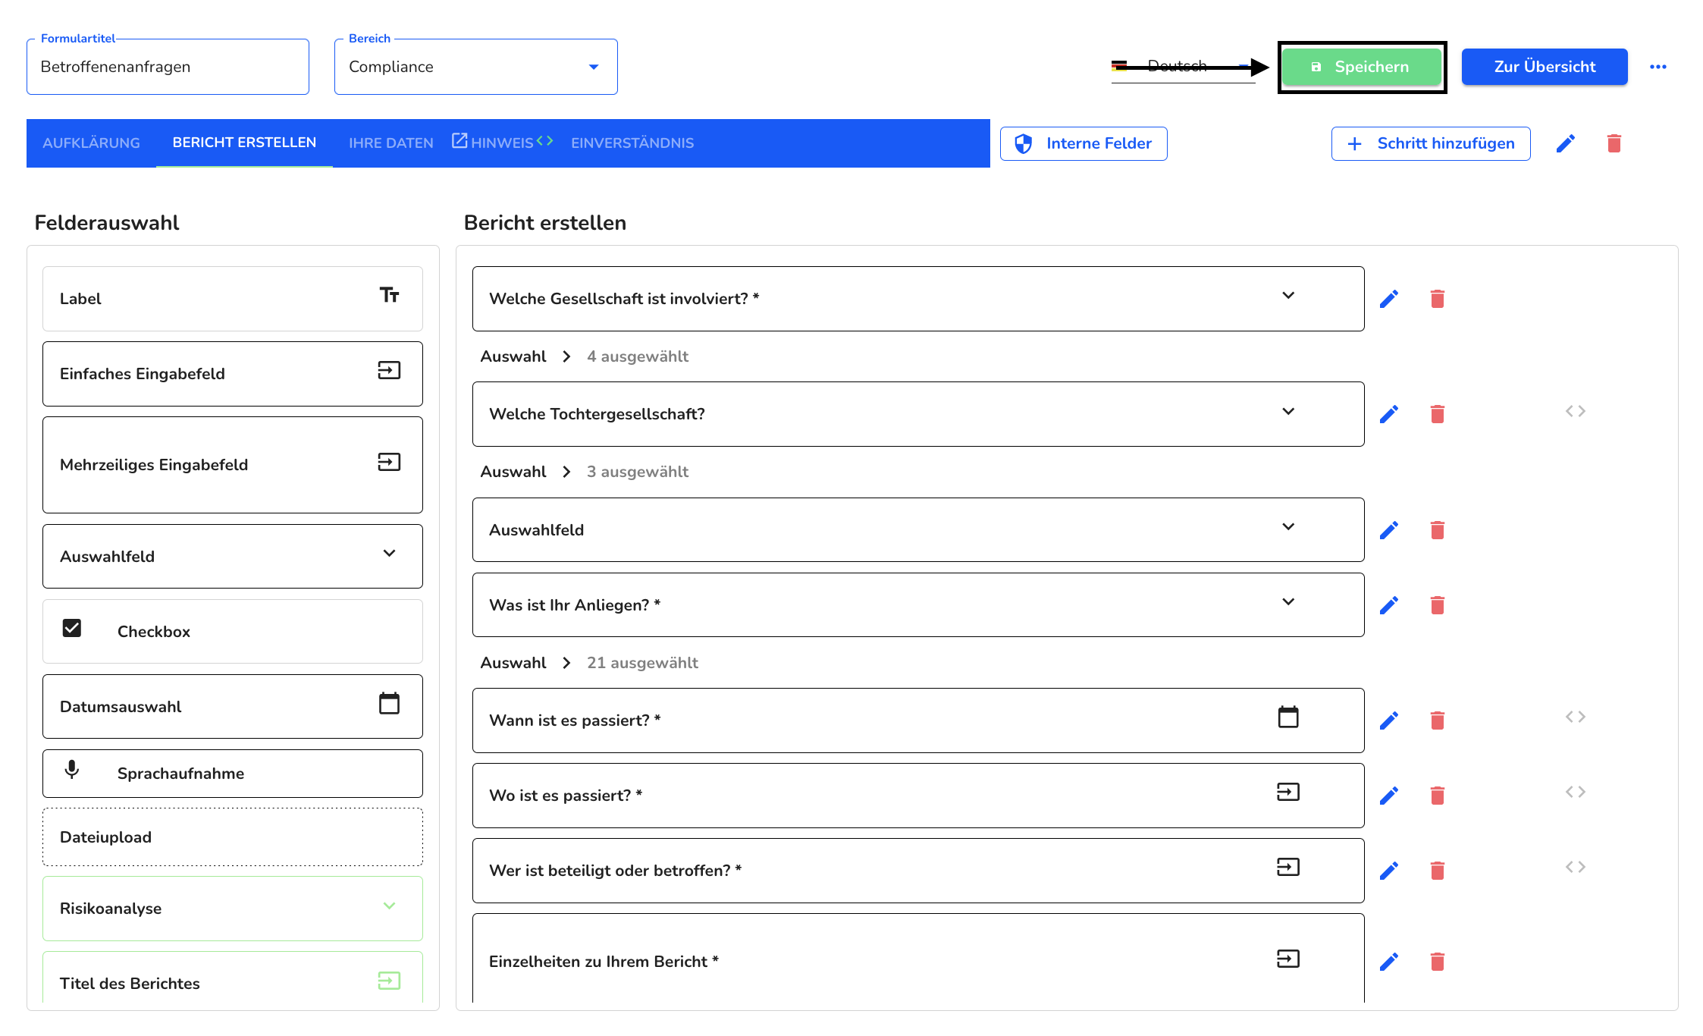Click the calendar icon in 'Wann ist es passiert?'
1703x1036 pixels.
(1287, 717)
